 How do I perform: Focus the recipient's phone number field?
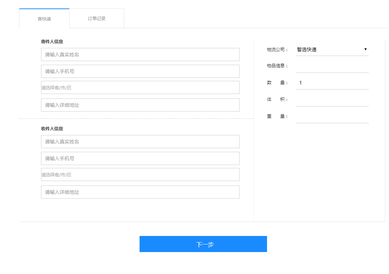pos(140,158)
